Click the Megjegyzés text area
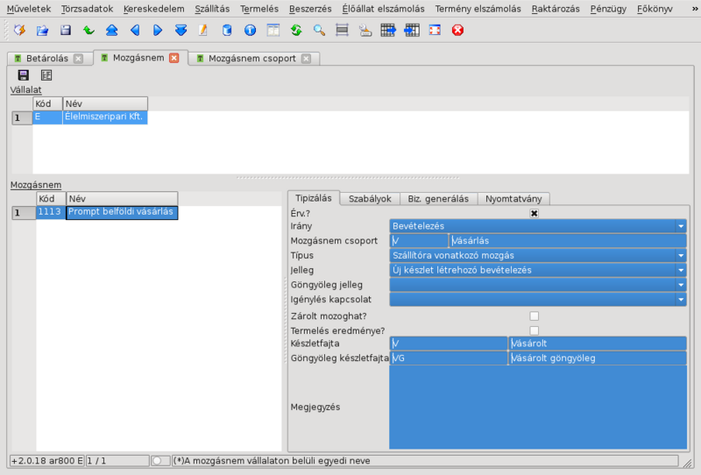The height and width of the screenshot is (475, 701). click(537, 407)
